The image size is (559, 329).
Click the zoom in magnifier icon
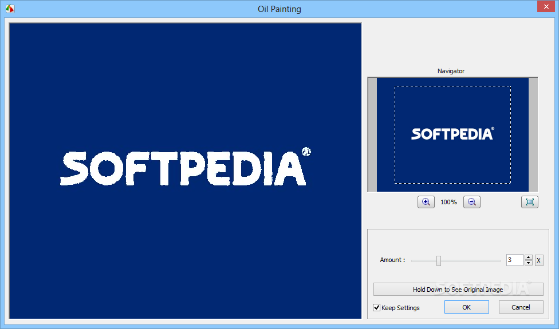tap(426, 202)
